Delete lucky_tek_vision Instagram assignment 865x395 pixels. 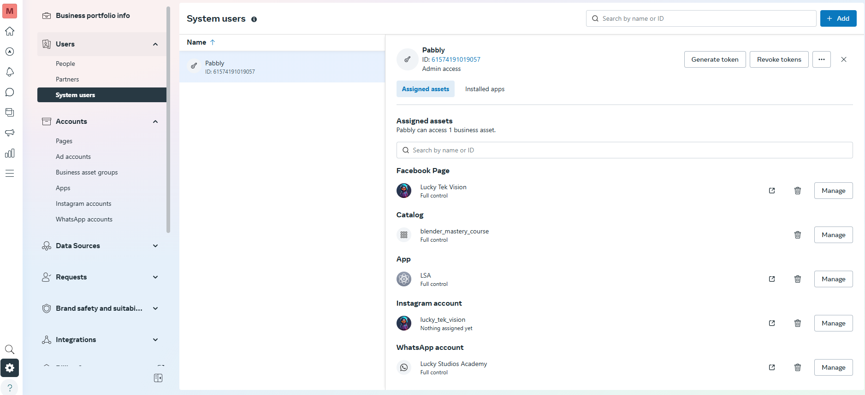click(798, 323)
